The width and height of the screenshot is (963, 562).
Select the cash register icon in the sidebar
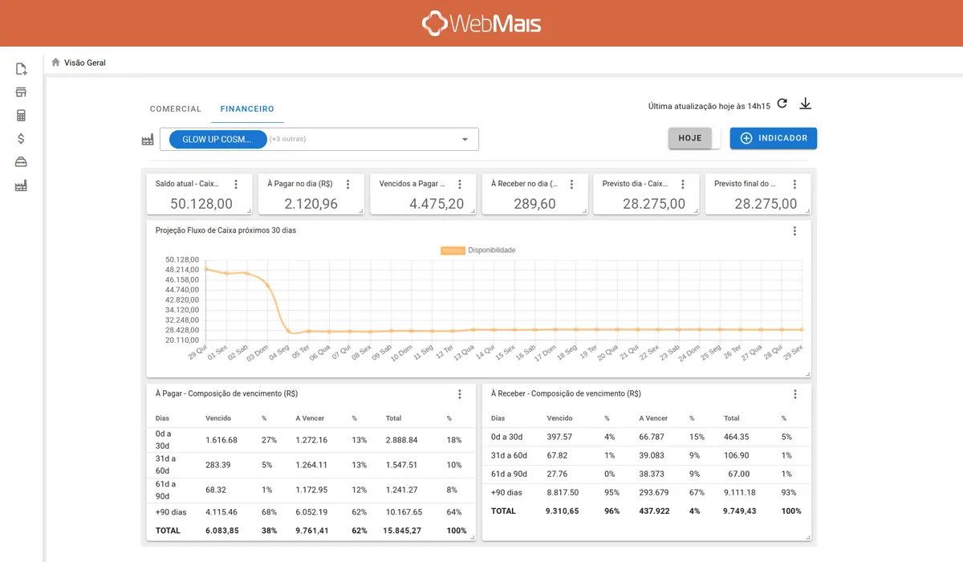(x=21, y=92)
